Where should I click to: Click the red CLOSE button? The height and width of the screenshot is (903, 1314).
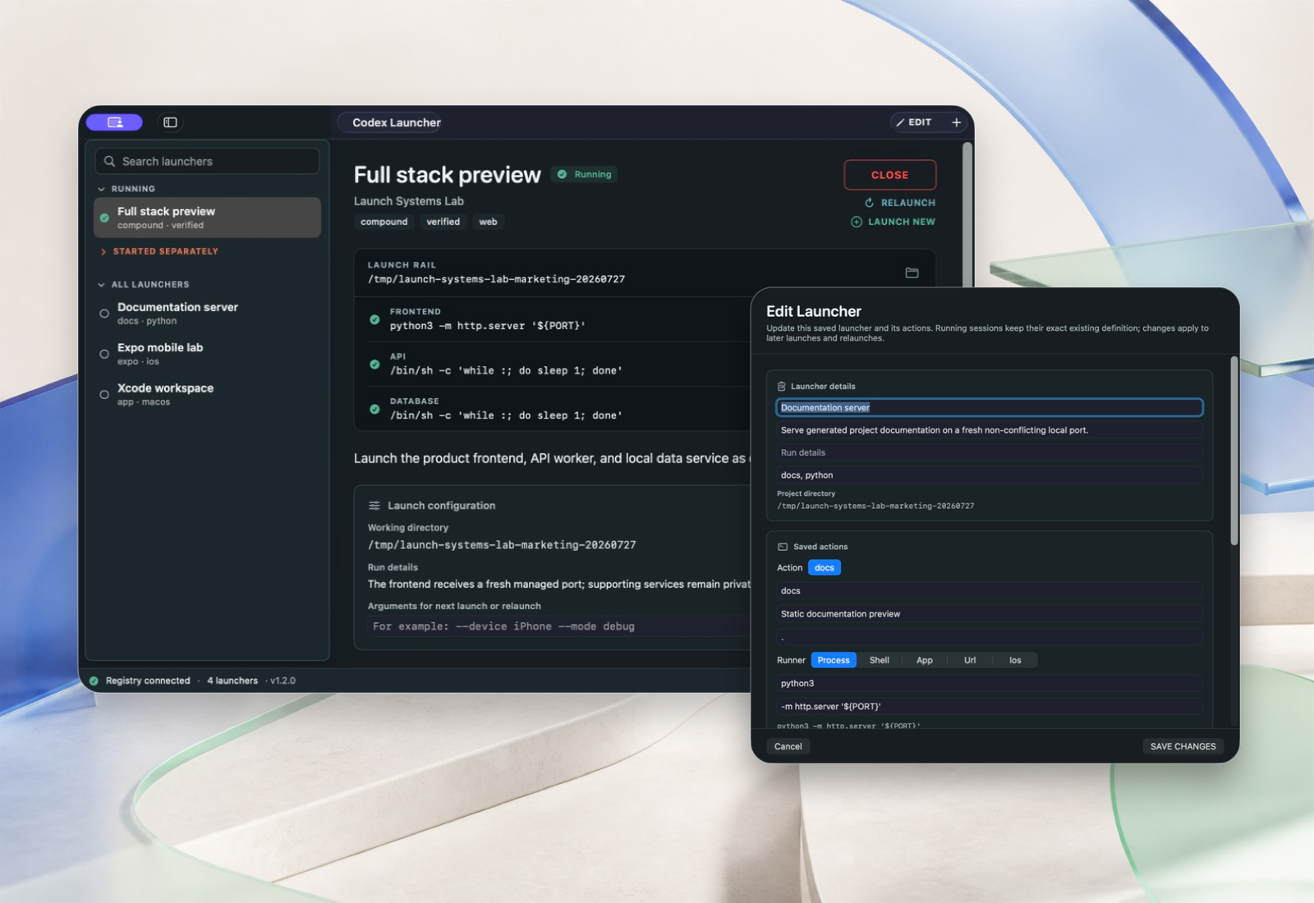click(x=889, y=175)
